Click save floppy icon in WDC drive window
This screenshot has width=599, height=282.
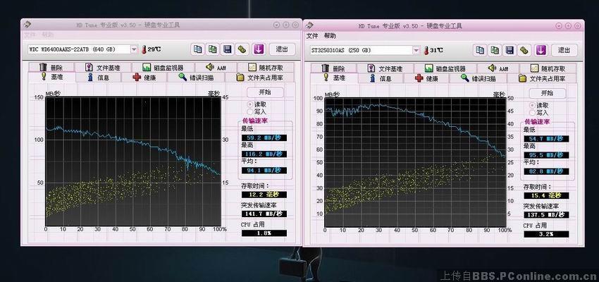pyautogui.click(x=227, y=49)
